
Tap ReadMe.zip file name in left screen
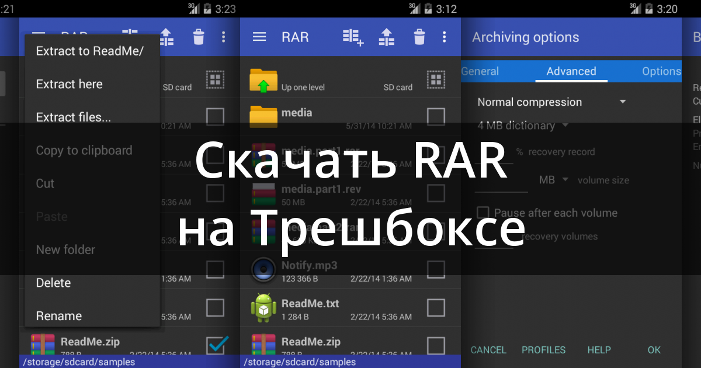coord(90,342)
